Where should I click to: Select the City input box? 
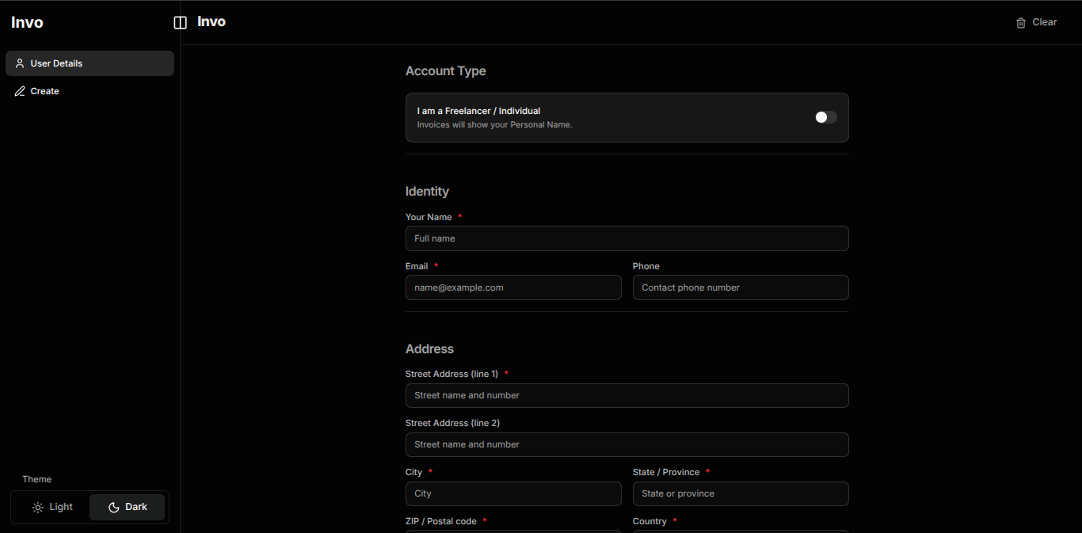tap(513, 493)
